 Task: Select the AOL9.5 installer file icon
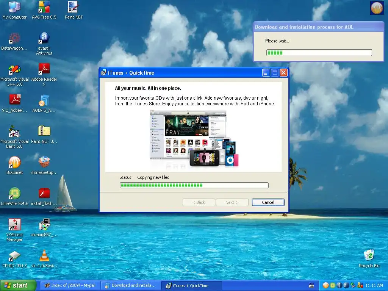point(44,103)
